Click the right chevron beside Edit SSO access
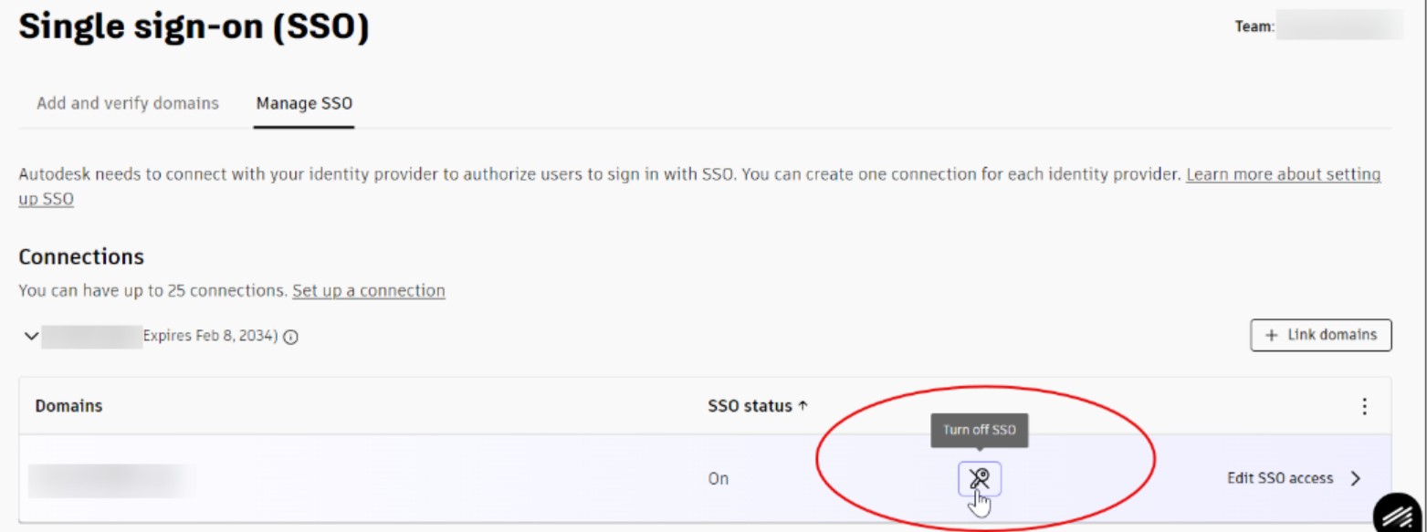This screenshot has height=532, width=1427. [1356, 479]
